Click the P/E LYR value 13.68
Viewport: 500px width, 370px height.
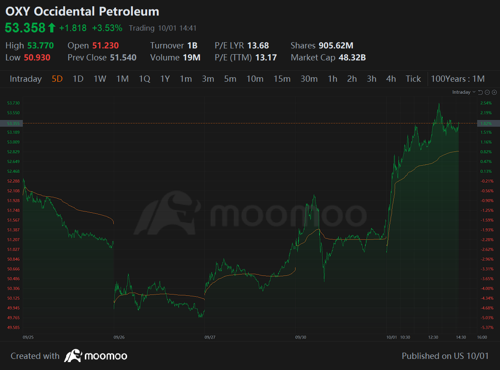click(x=258, y=46)
